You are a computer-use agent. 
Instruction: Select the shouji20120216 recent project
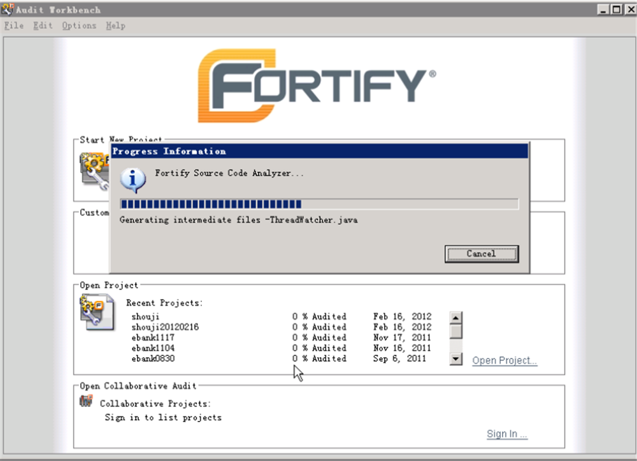pos(165,327)
